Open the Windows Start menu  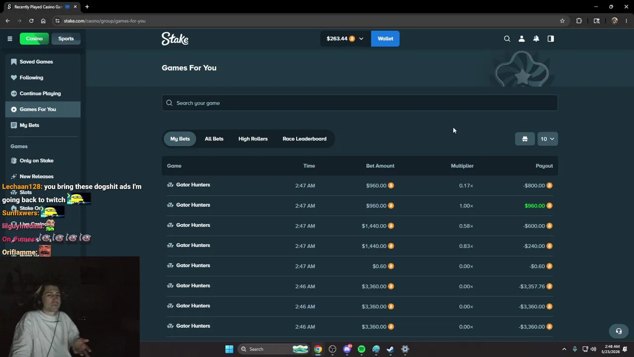point(229,349)
